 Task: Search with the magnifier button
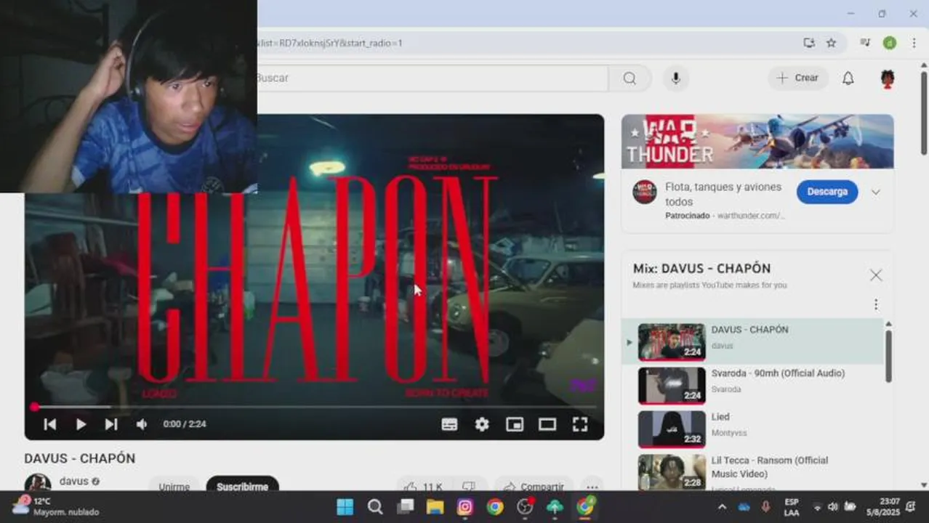pos(630,78)
